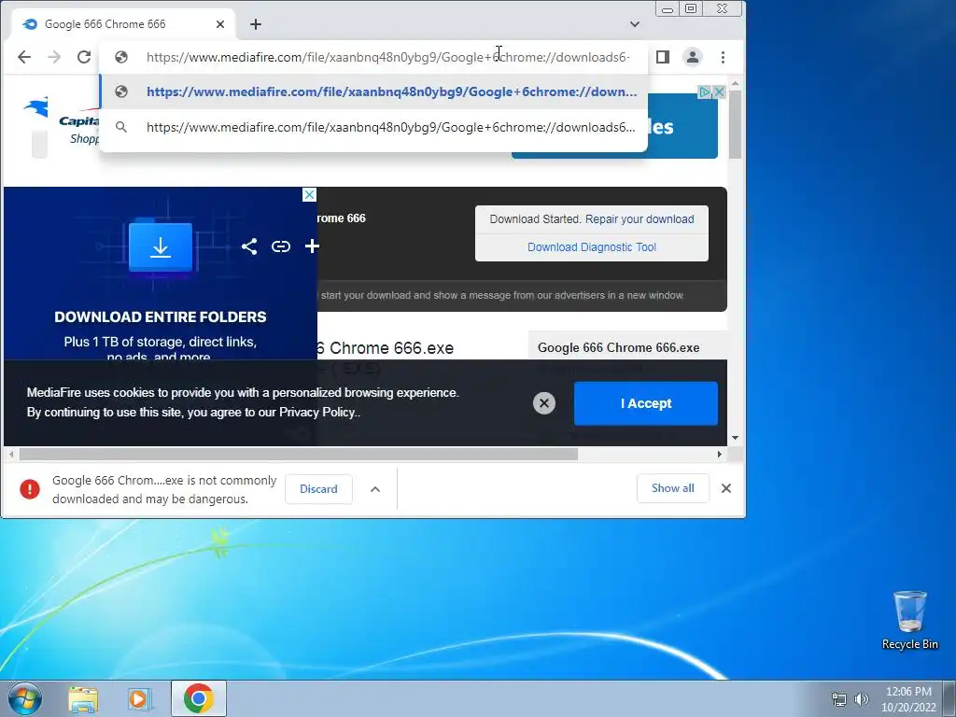
Task: Click the horizontal scrollbar thumb
Action: (298, 455)
